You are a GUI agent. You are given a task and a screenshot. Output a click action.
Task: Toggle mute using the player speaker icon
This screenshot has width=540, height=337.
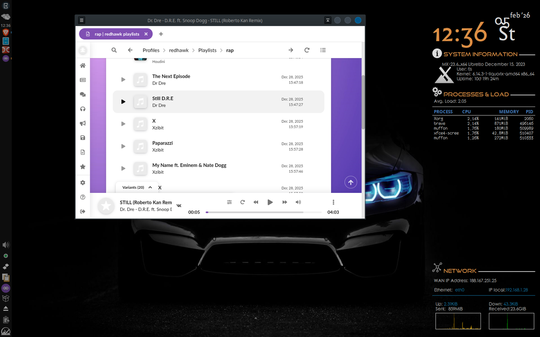click(x=298, y=202)
